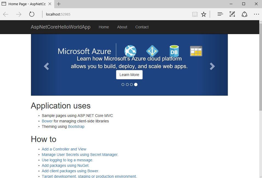
Task: Open the Contact nav item
Action: 142,27
